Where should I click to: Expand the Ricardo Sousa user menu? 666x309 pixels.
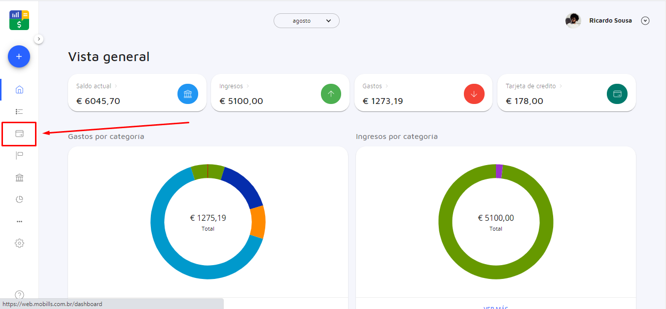coord(645,21)
